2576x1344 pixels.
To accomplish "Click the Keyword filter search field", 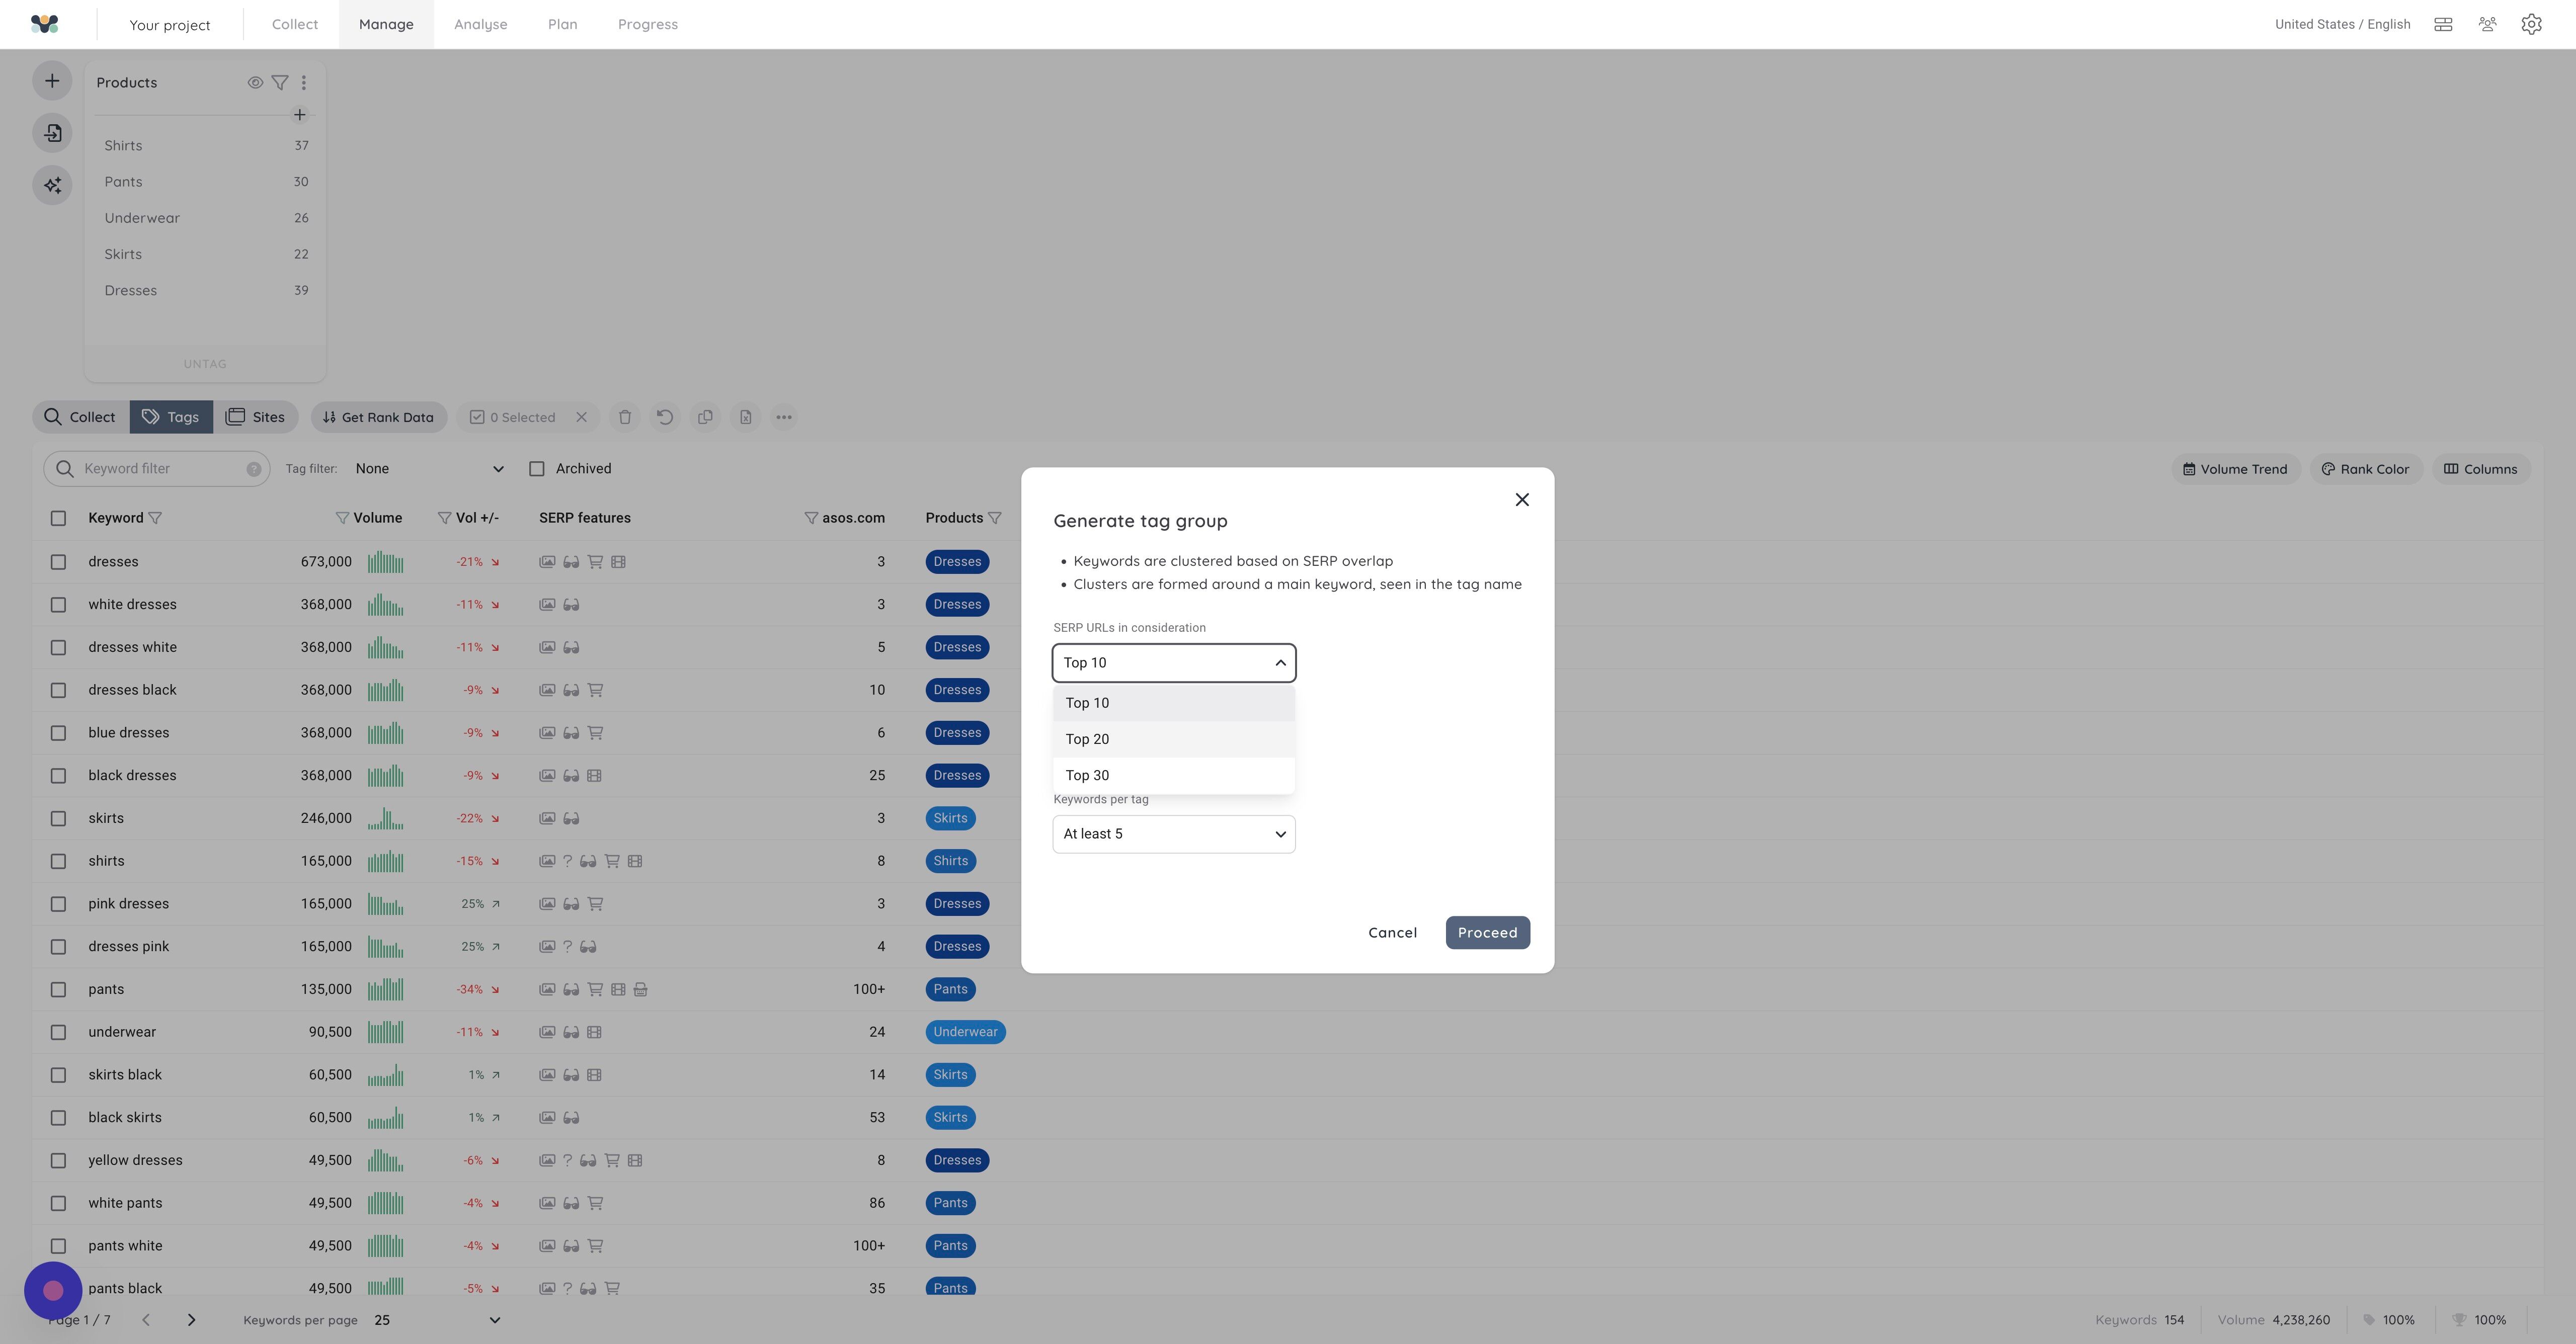I will (157, 469).
